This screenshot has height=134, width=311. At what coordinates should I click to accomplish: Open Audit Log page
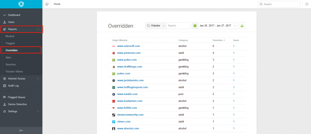pyautogui.click(x=13, y=86)
